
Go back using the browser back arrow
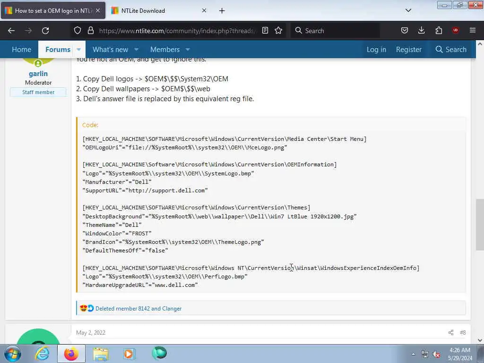pyautogui.click(x=11, y=31)
